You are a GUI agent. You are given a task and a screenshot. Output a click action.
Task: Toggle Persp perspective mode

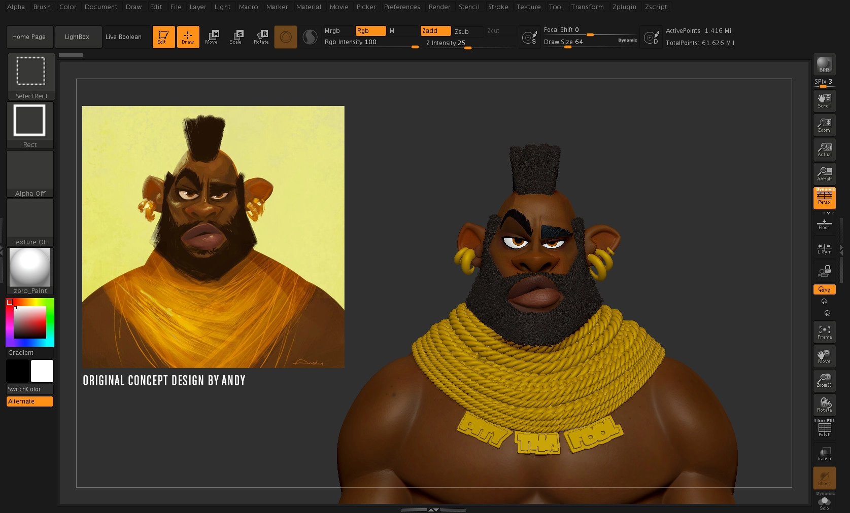pyautogui.click(x=824, y=198)
